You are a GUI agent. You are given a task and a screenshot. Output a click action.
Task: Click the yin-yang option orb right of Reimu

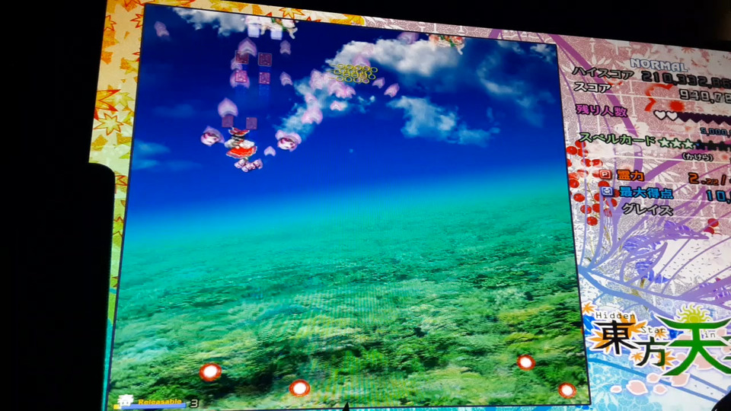(288, 140)
